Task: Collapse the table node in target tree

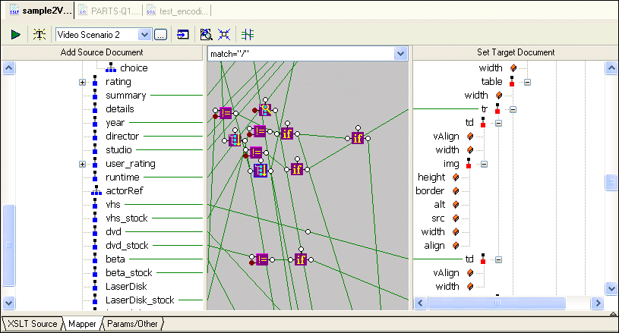Action: [526, 82]
